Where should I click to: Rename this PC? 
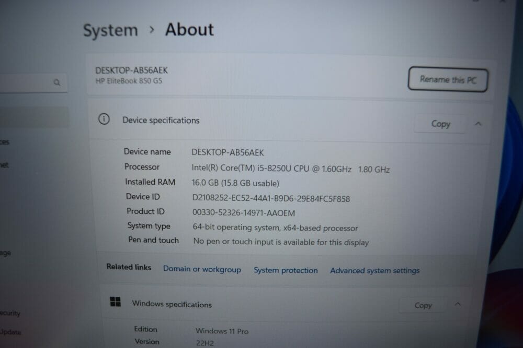point(448,79)
